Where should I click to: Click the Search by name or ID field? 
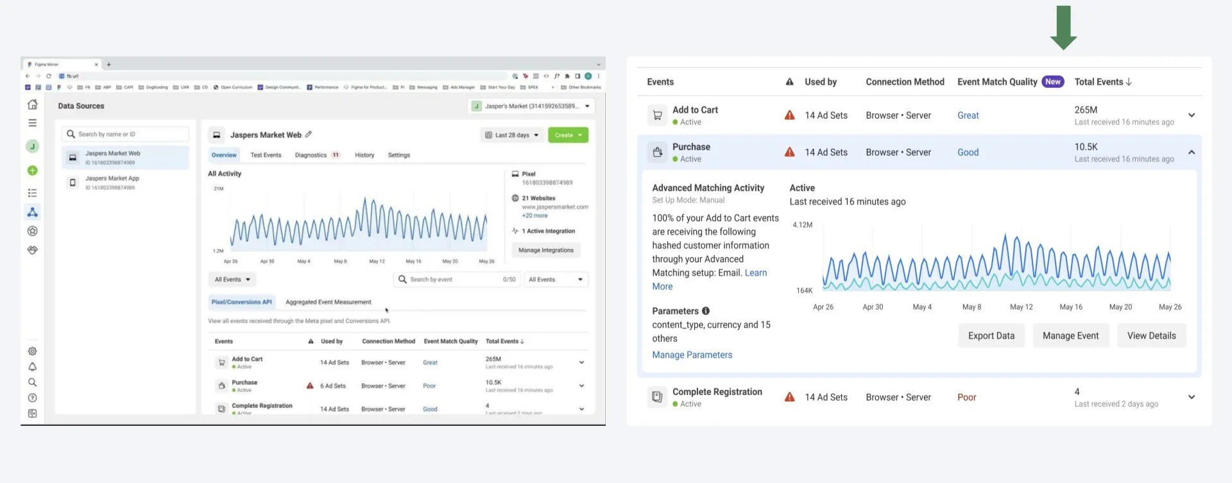[126, 134]
